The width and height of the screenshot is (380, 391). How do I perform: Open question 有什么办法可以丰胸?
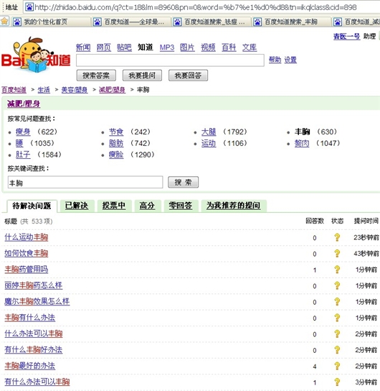coord(37,382)
